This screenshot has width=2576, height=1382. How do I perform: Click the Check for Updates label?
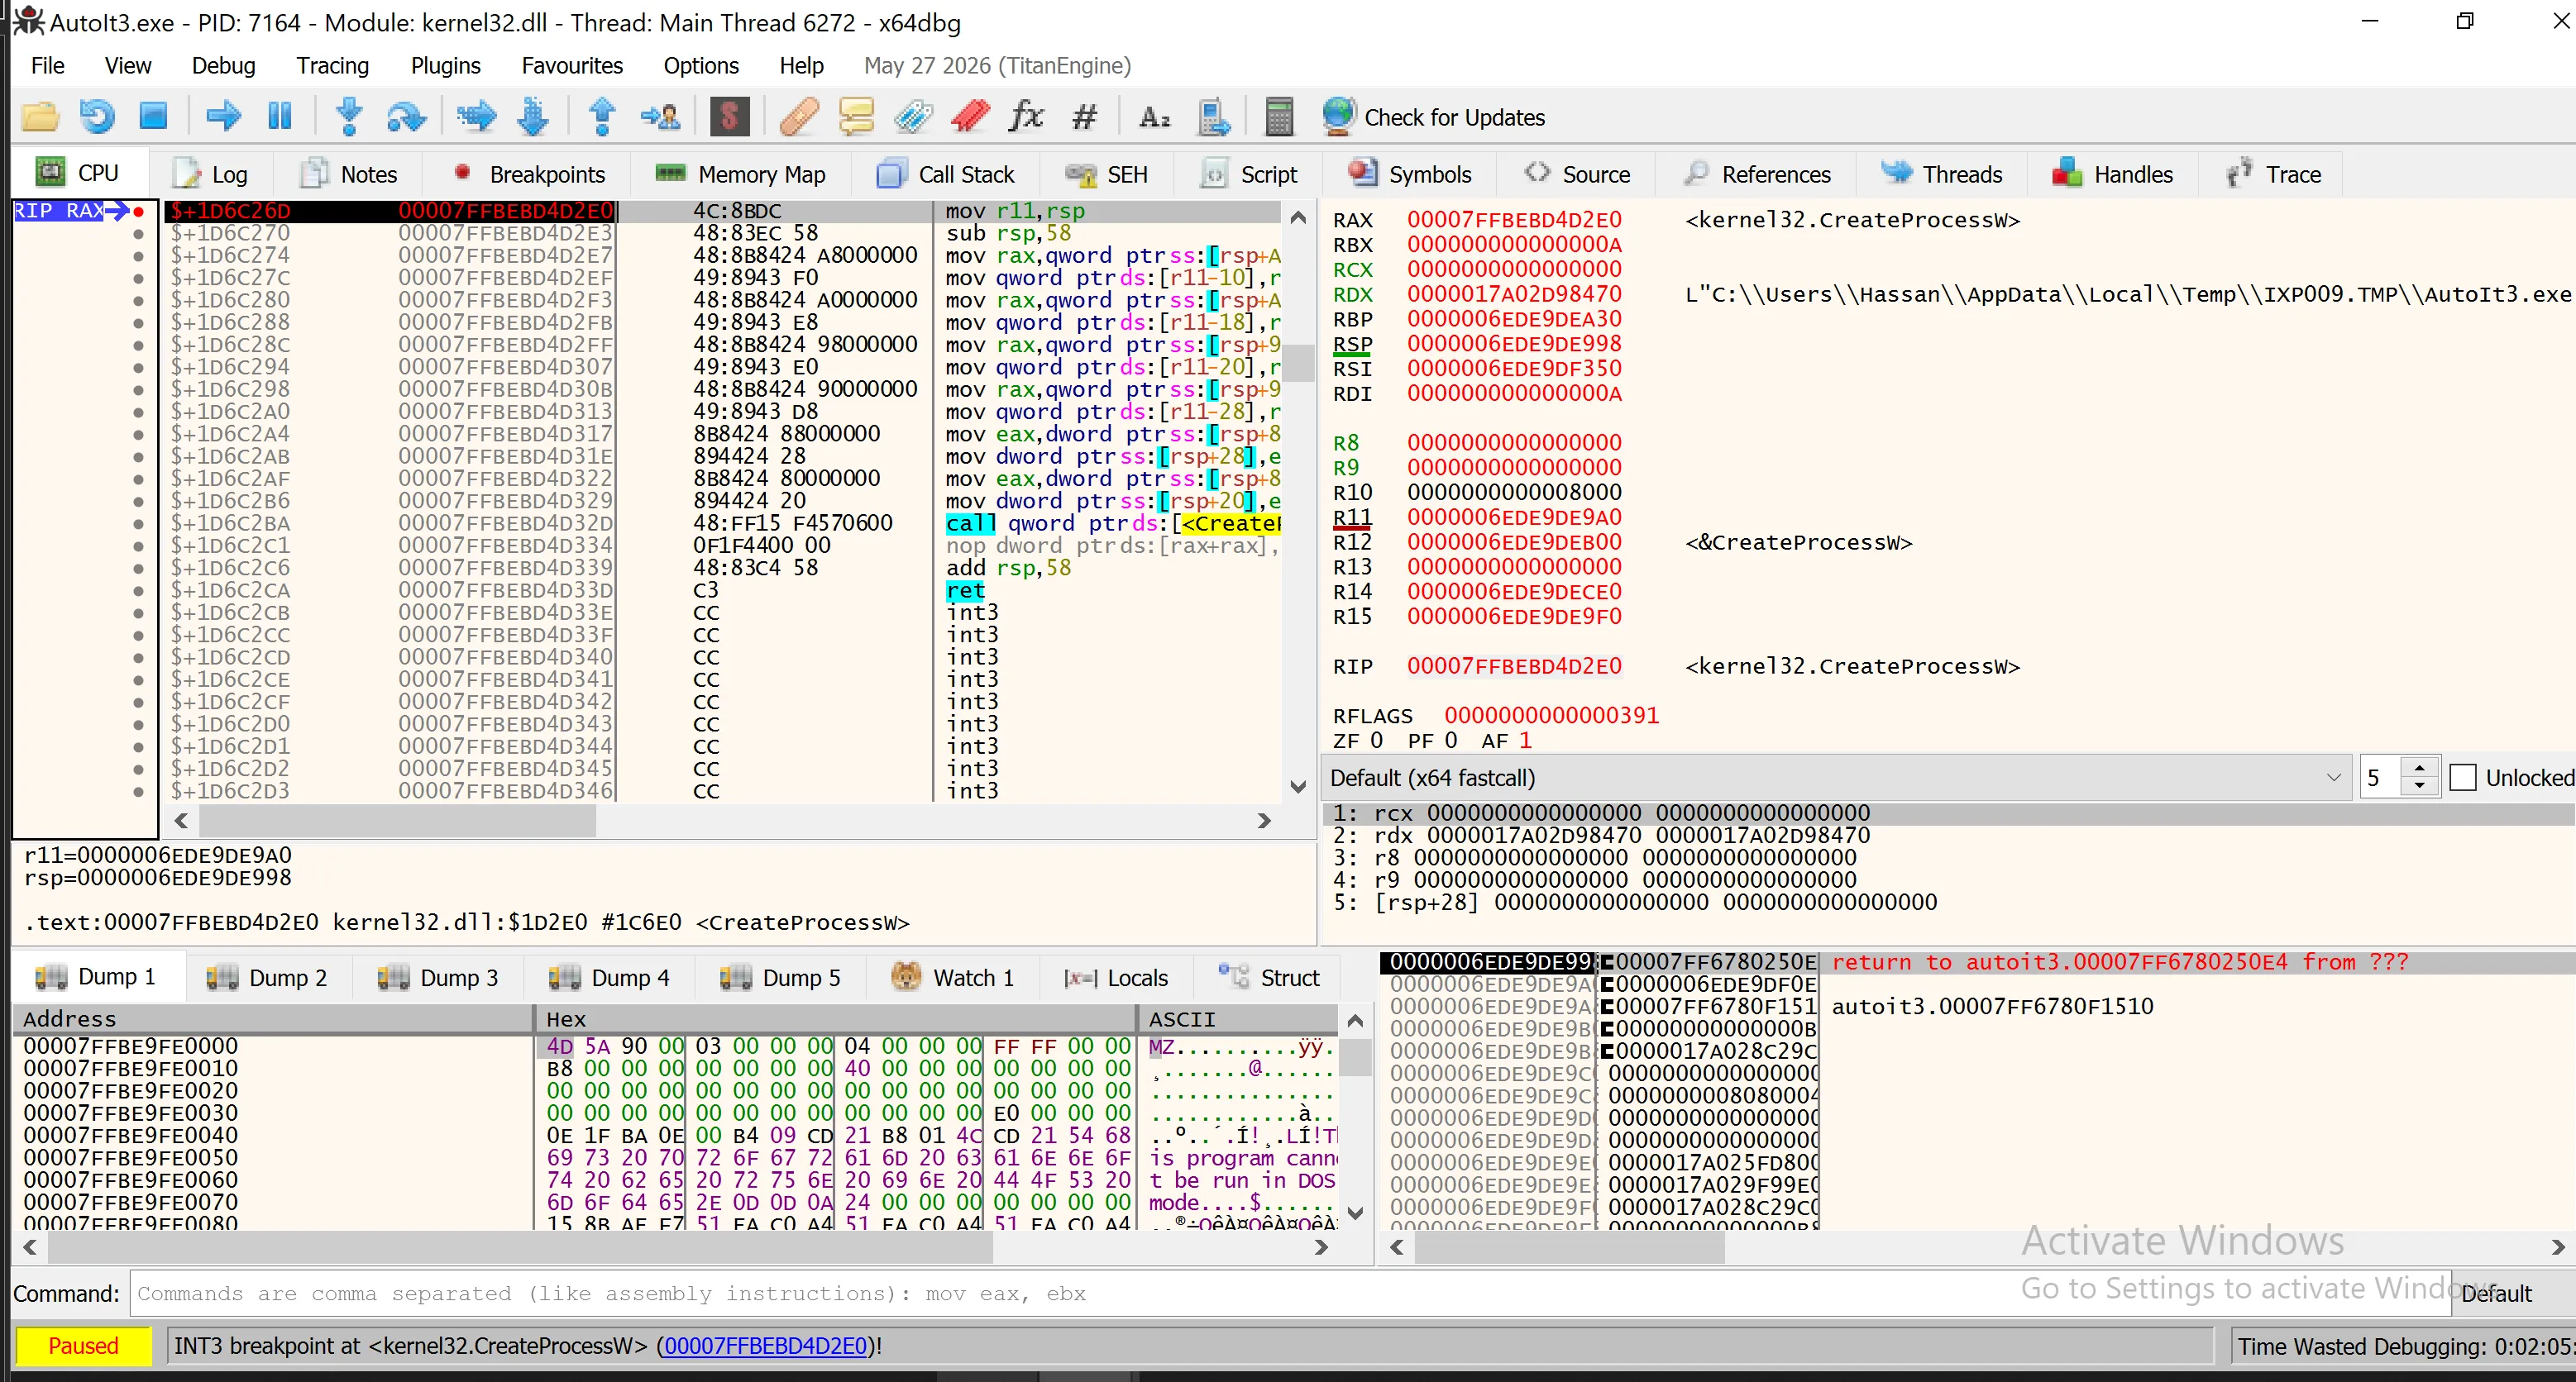point(1454,118)
